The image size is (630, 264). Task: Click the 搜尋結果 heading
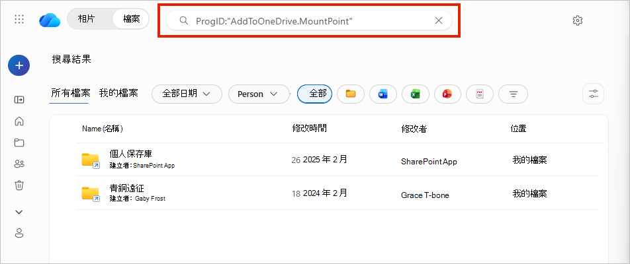(71, 59)
